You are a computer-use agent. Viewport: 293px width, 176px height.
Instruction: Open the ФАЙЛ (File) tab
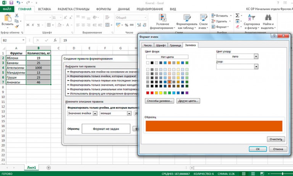click(7, 9)
